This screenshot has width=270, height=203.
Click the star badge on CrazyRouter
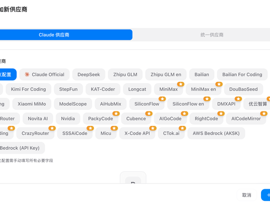52,128
